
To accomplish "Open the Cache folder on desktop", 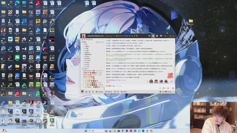I will (24, 13).
